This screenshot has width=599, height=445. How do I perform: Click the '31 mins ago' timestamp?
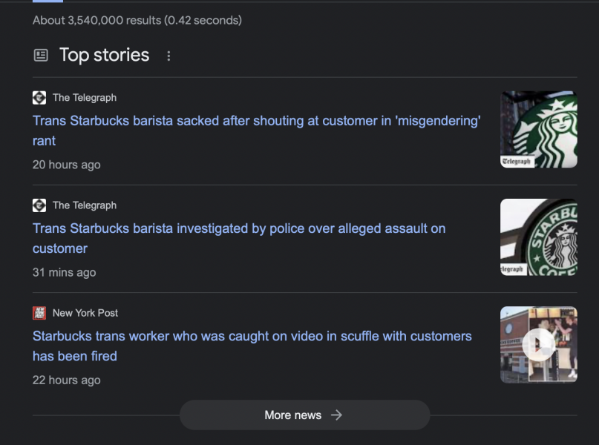coord(64,272)
